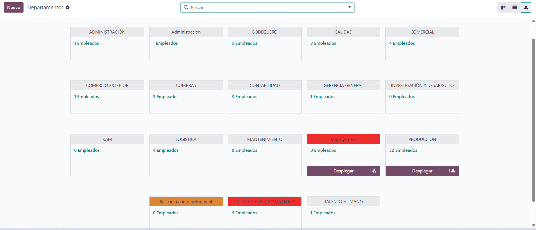The width and height of the screenshot is (536, 230).
Task: Click orange Research and development header
Action: click(186, 201)
